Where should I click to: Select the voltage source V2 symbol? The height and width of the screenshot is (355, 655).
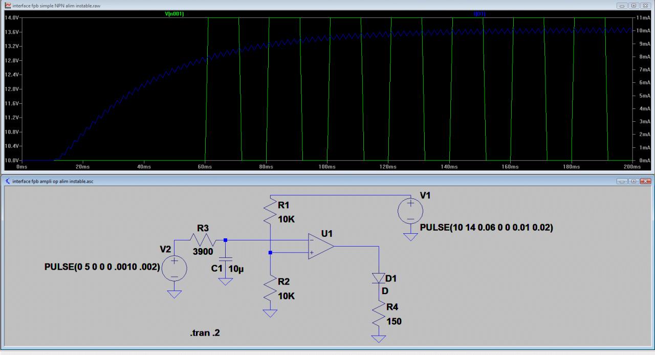coord(174,268)
